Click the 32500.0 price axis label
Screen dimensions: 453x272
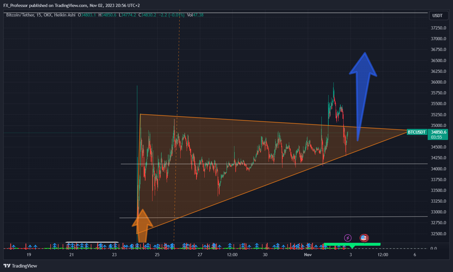438,234
